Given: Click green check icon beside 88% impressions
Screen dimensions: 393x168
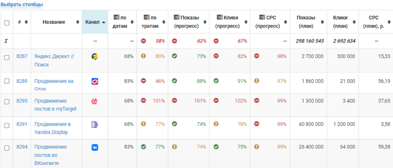Looking at the screenshot, I should [x=174, y=81].
